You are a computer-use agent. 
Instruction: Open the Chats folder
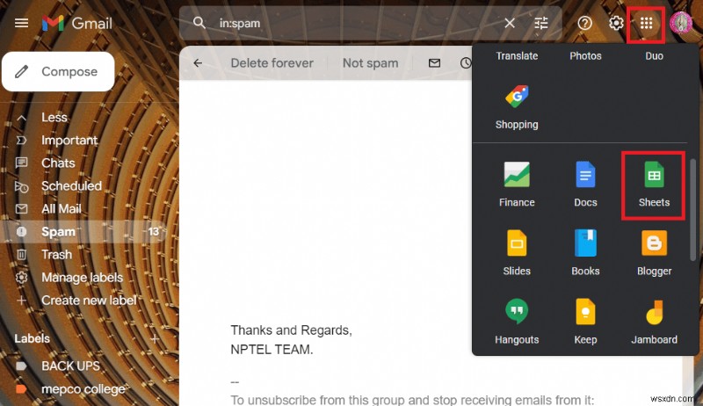(58, 163)
